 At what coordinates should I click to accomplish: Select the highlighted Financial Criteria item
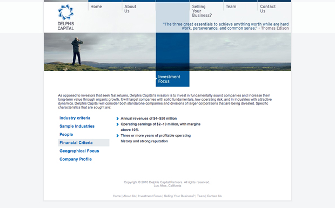[x=84, y=143]
